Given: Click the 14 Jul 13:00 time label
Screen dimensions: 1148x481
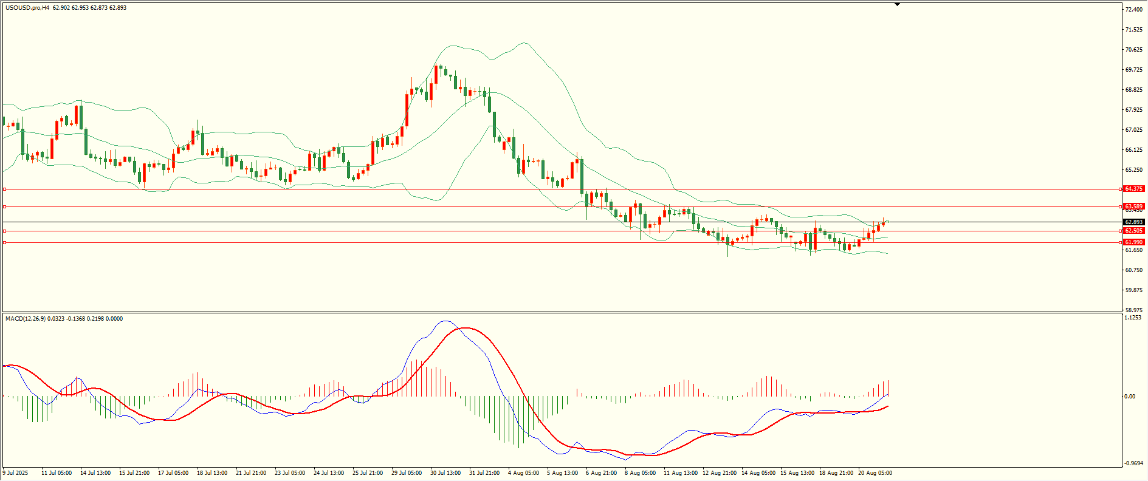Looking at the screenshot, I should point(95,473).
